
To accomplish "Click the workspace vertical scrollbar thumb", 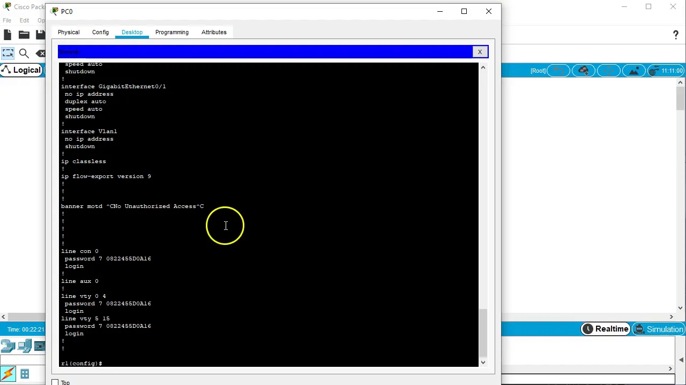I will click(x=681, y=99).
